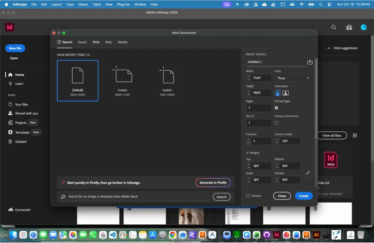Image resolution: width=374 pixels, height=243 pixels.
Task: Switch to the Saved tab
Action: point(82,42)
